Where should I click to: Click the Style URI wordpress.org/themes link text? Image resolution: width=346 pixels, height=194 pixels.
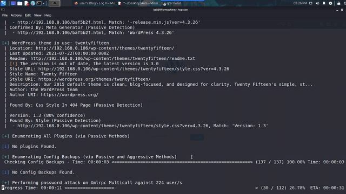point(95,79)
